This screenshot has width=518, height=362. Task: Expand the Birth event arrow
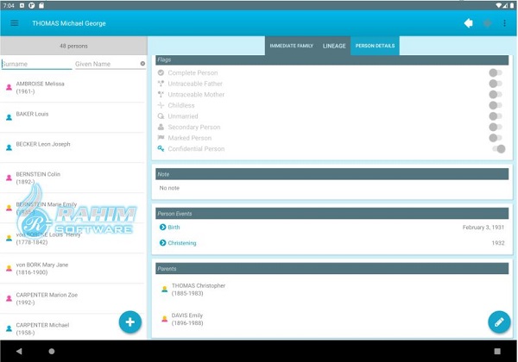(x=162, y=227)
